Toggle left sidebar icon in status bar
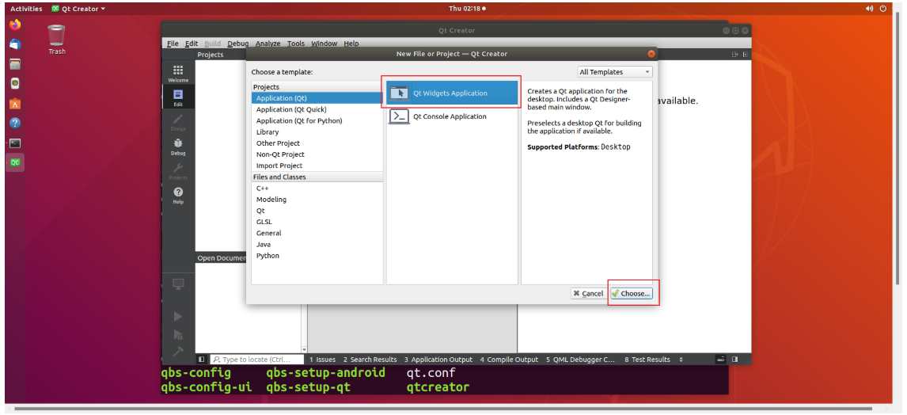This screenshot has width=907, height=415. [202, 360]
